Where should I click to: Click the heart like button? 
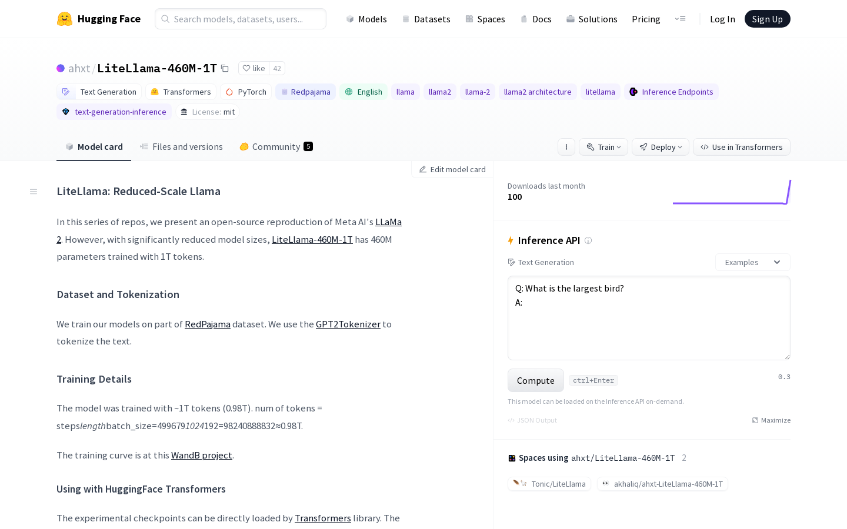click(254, 68)
